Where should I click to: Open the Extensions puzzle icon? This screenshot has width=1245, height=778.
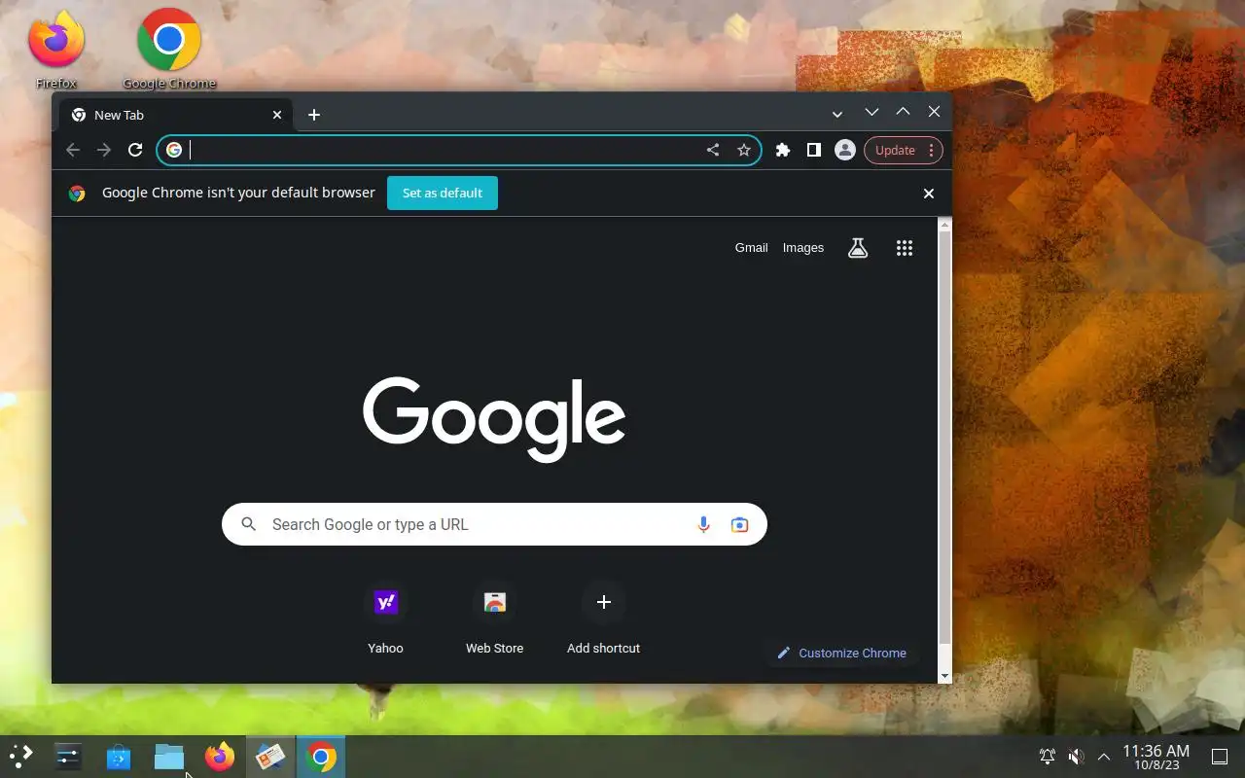point(783,150)
